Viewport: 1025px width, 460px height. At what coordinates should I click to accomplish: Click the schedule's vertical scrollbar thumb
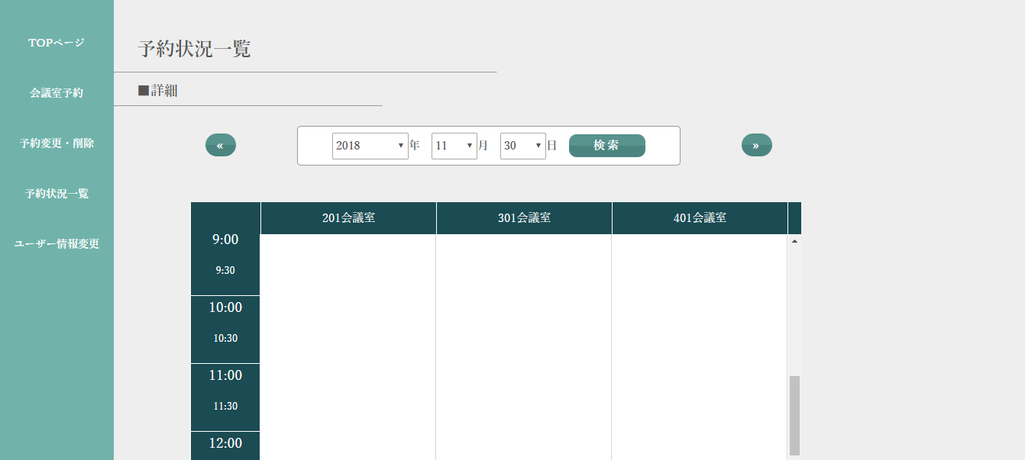pyautogui.click(x=794, y=415)
